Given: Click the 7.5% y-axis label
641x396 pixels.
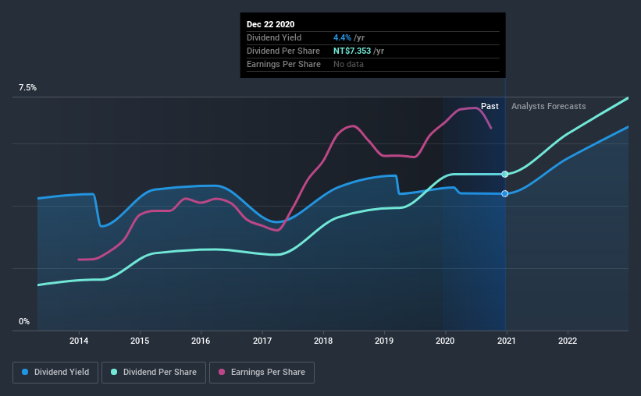Looking at the screenshot, I should coord(27,88).
